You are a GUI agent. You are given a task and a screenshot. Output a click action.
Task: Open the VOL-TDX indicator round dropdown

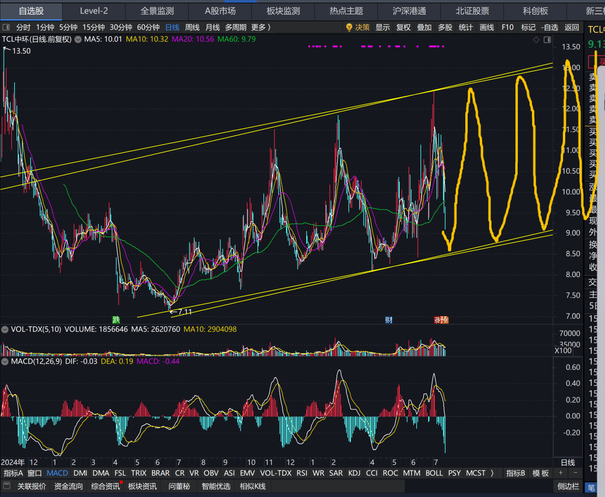click(5, 329)
